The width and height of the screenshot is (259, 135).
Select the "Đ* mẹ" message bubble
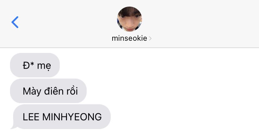[35, 65]
